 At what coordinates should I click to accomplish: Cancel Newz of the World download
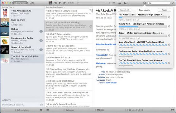point(169,45)
